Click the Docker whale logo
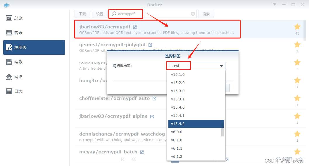This screenshot has width=309, height=166. (7, 5)
